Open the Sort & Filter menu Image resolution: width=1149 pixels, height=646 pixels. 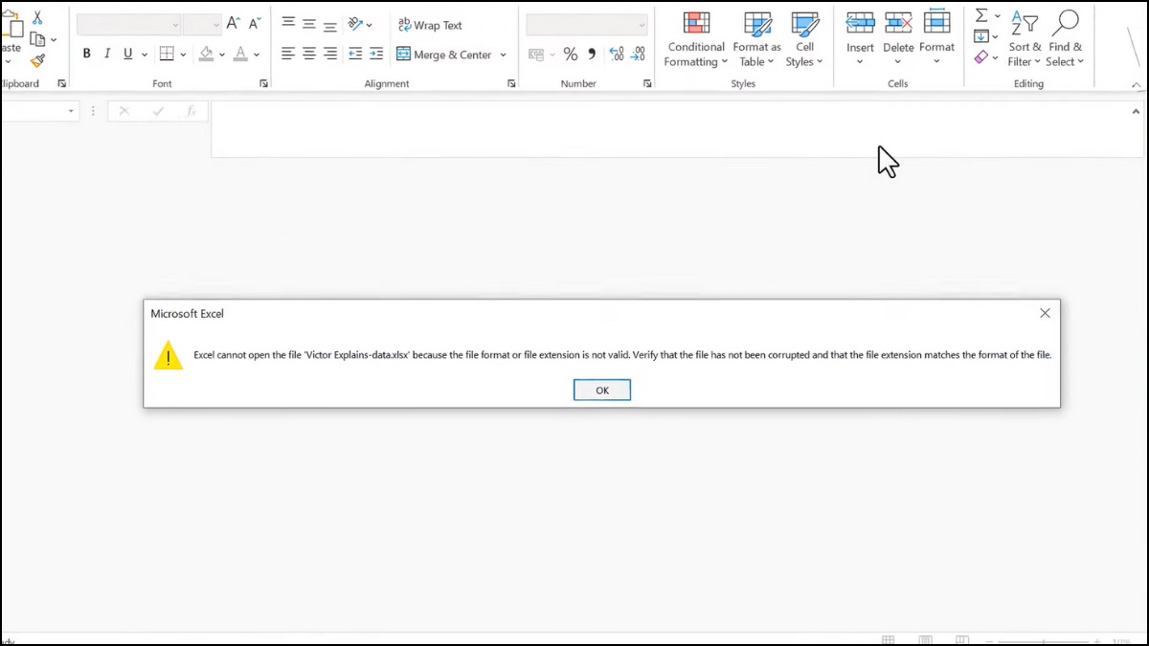(x=1025, y=40)
